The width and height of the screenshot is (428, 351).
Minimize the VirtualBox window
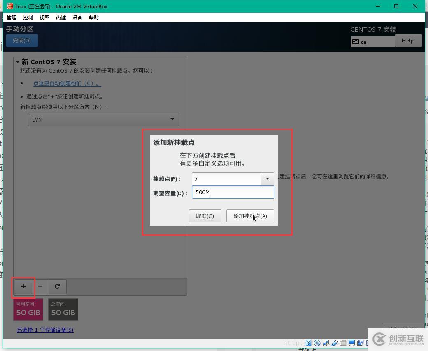(378, 6)
